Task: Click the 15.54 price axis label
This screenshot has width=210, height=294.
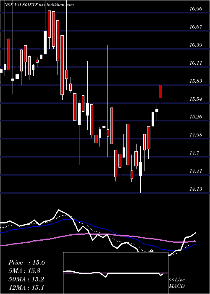Action: [196, 99]
